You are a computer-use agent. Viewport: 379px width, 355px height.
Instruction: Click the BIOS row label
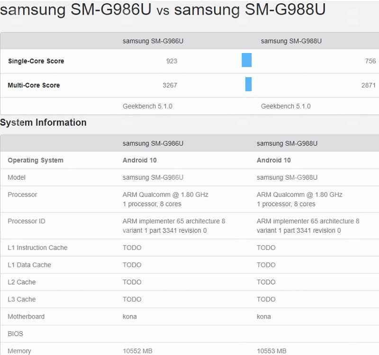pos(15,334)
